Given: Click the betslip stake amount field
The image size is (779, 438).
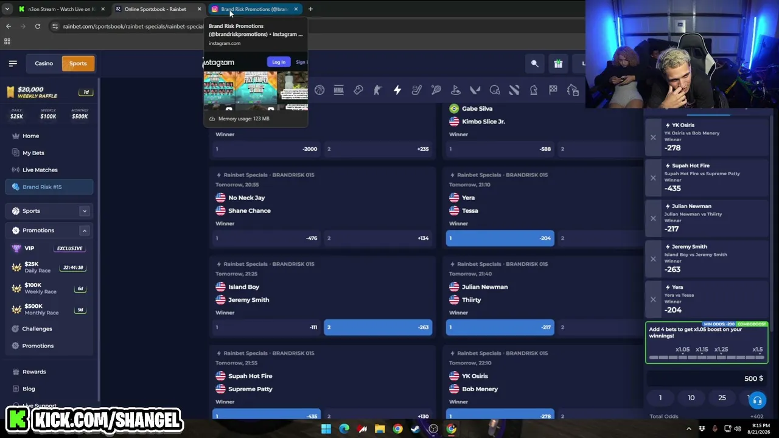Looking at the screenshot, I should [x=707, y=378].
